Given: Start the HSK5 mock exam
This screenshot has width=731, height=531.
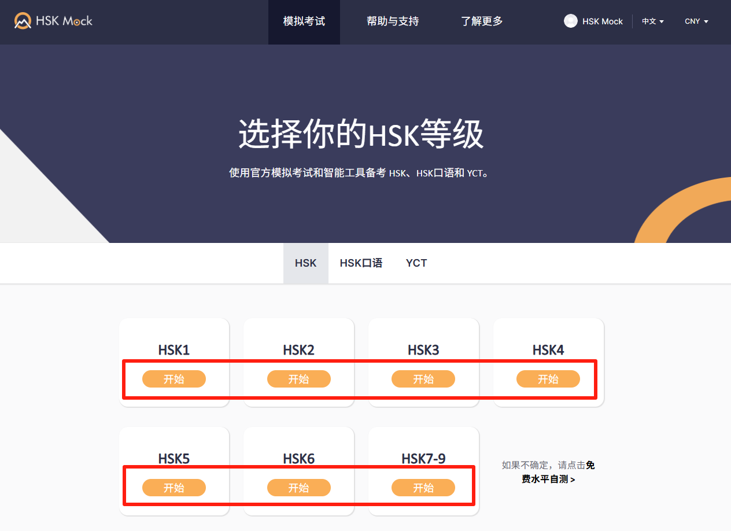Looking at the screenshot, I should pyautogui.click(x=174, y=488).
